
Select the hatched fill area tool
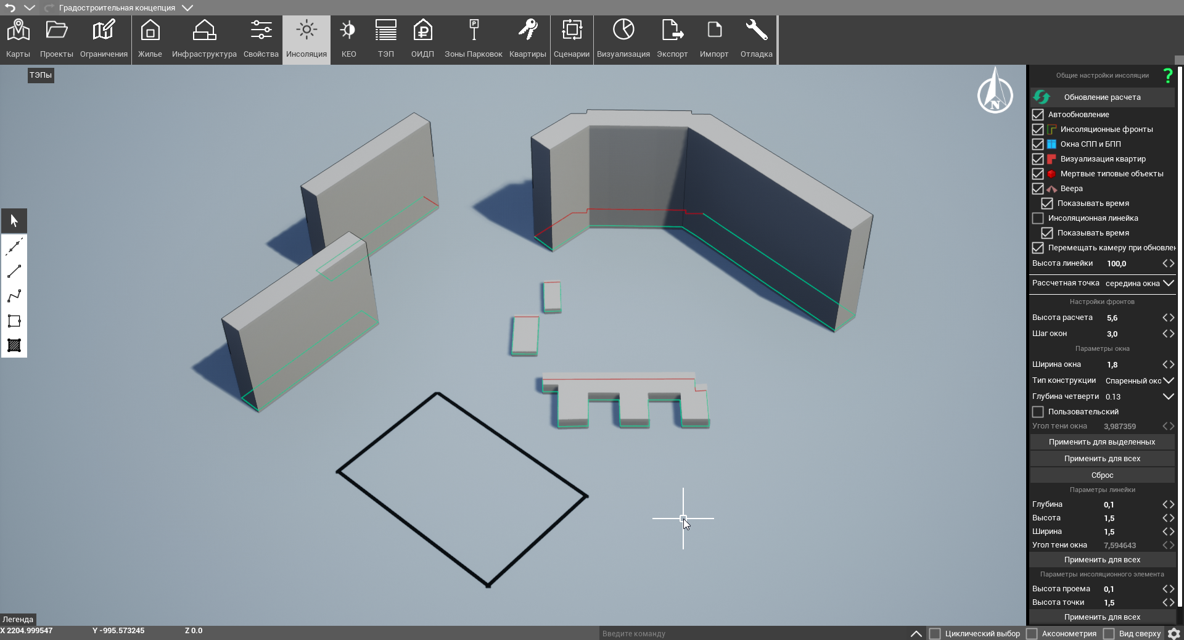tap(14, 345)
